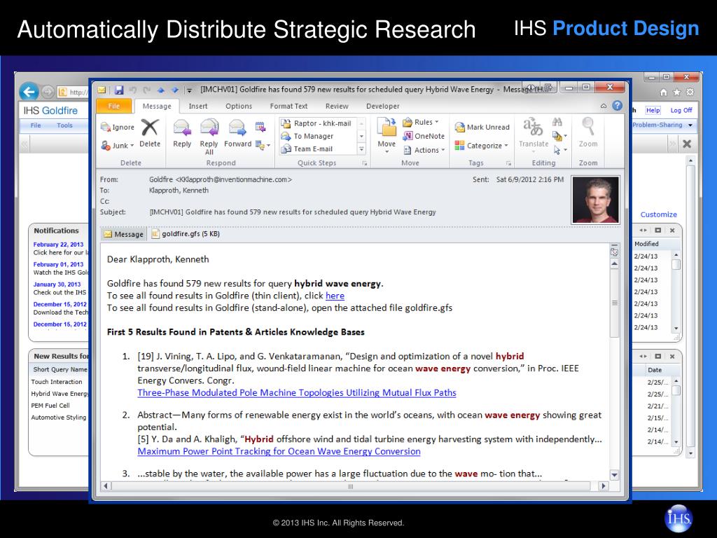Expand the Quick Steps gallery

pos(361,149)
